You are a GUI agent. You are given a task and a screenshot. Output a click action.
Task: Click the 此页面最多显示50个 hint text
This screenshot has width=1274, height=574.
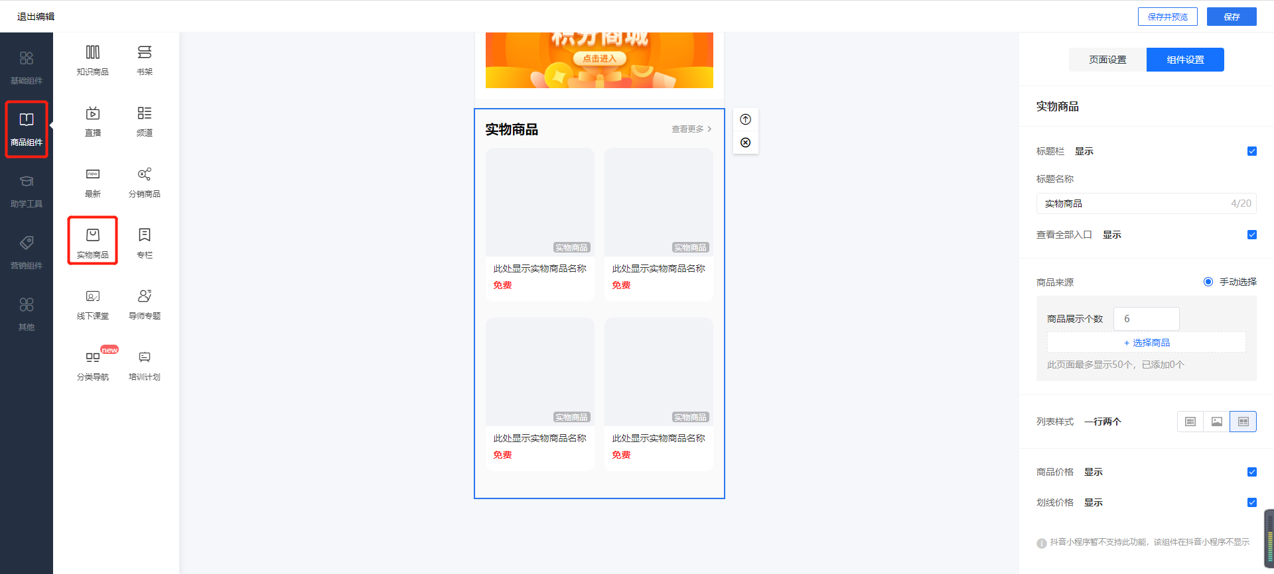click(1115, 365)
